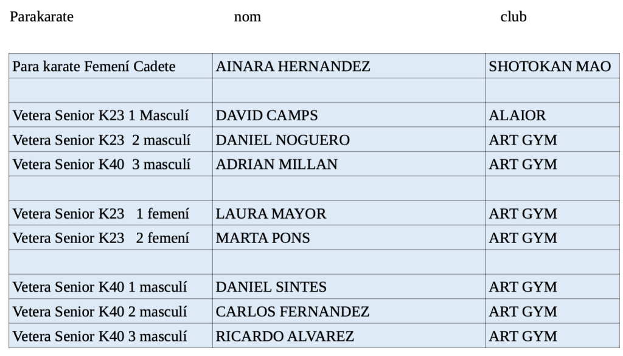Screen dimensions: 623x356
Task: Click the 'Vetera Senior K23 2 masculí' cell
Action: pos(102,140)
